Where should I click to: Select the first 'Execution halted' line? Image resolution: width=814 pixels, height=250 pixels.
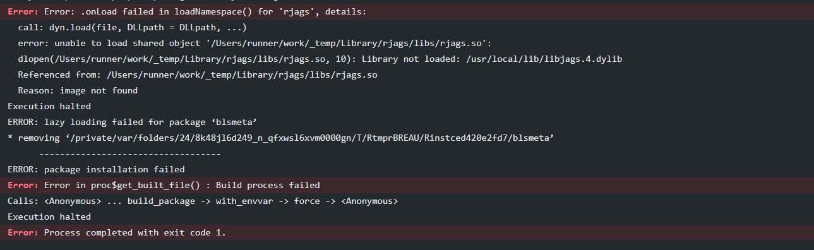[407, 107]
